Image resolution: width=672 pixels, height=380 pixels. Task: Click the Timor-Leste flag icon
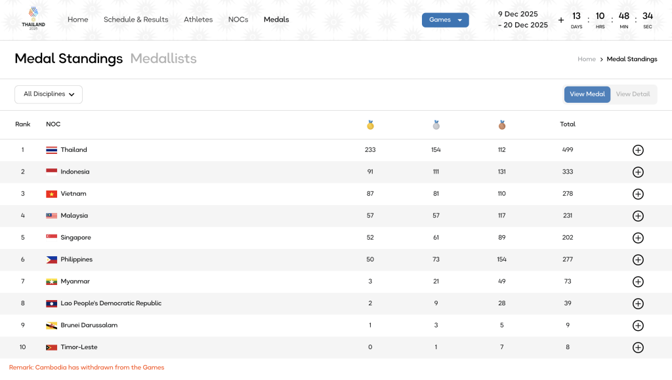(x=51, y=347)
